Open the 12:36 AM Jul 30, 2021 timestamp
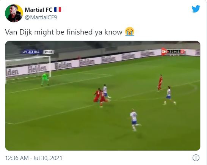 click(34, 158)
